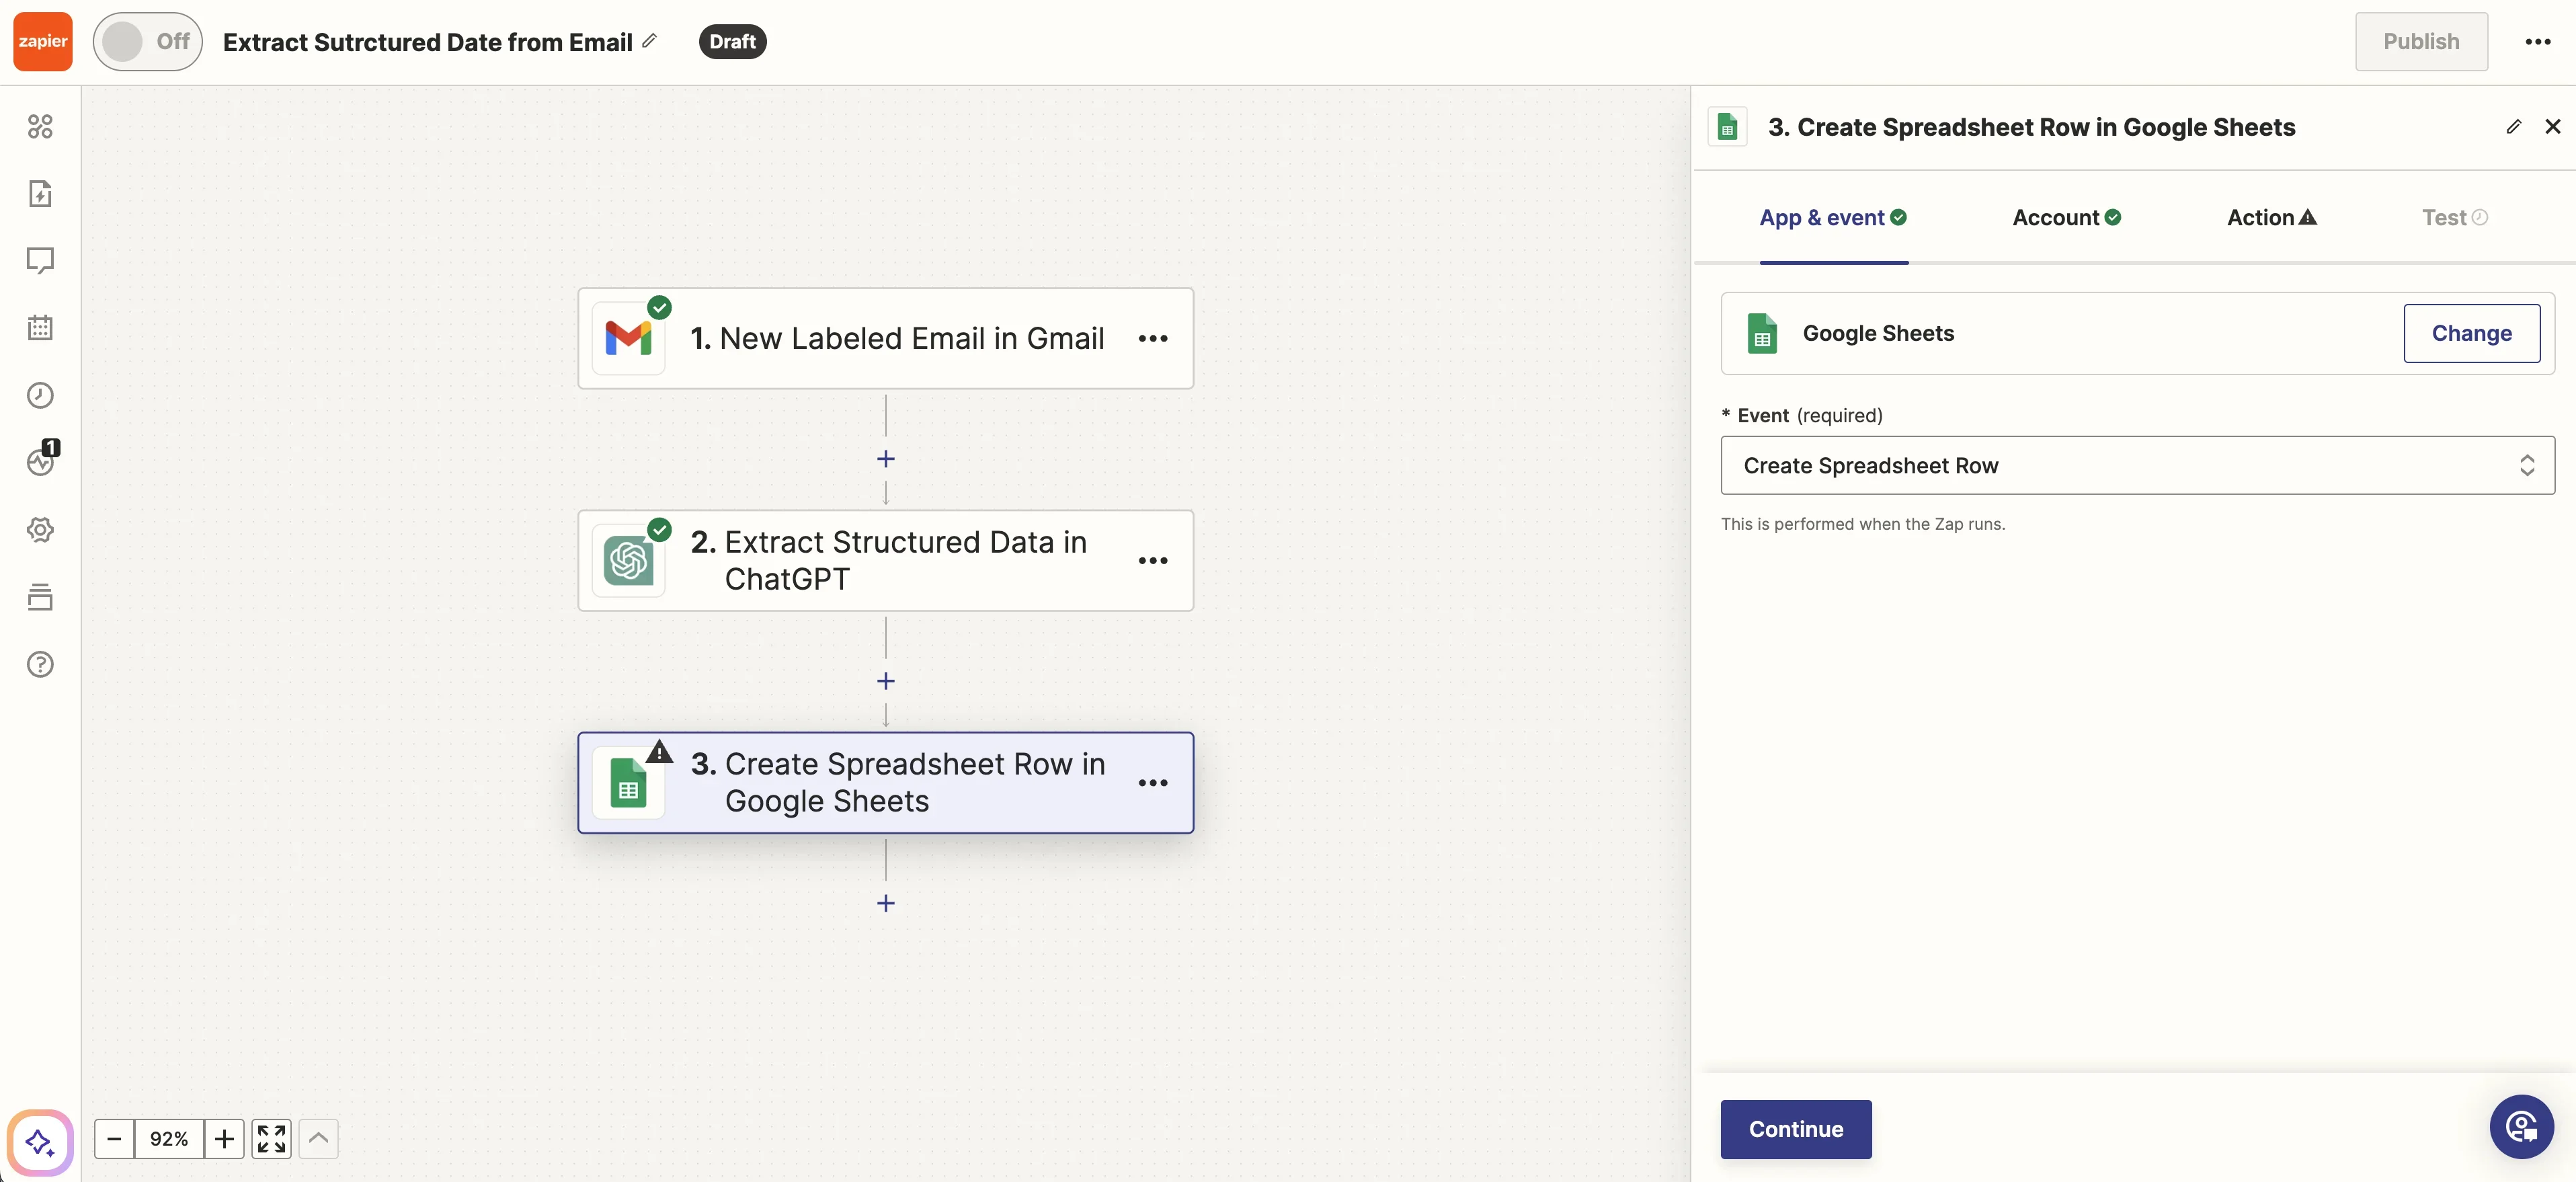
Task: Toggle the Zap Off switch on
Action: 147,41
